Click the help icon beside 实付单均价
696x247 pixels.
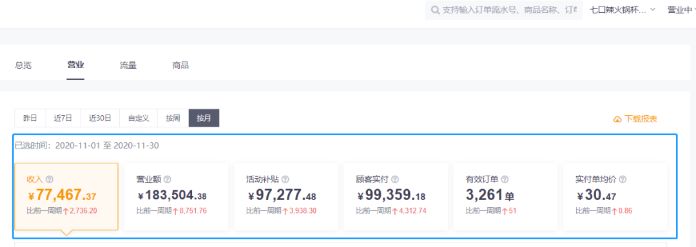pyautogui.click(x=623, y=179)
